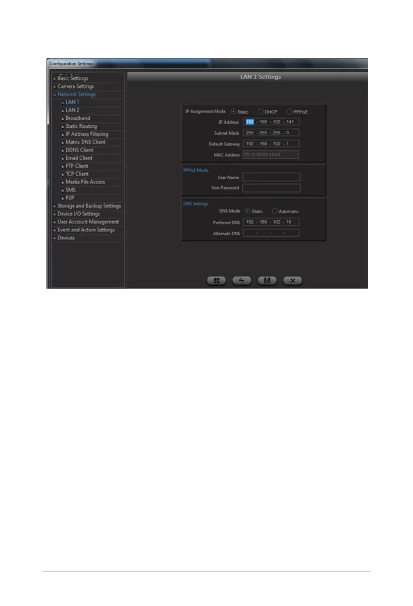Open IP Address Filtering page

coord(87,134)
